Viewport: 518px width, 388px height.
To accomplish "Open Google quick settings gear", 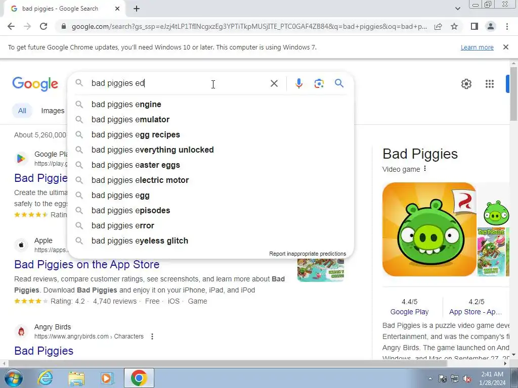I will (x=466, y=84).
